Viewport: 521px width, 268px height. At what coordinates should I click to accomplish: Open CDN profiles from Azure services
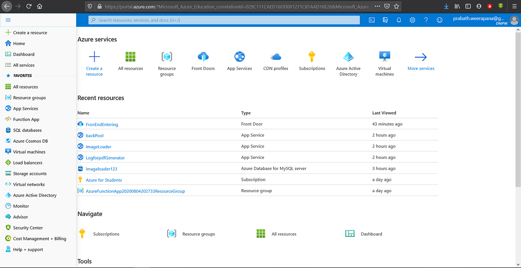(x=275, y=56)
